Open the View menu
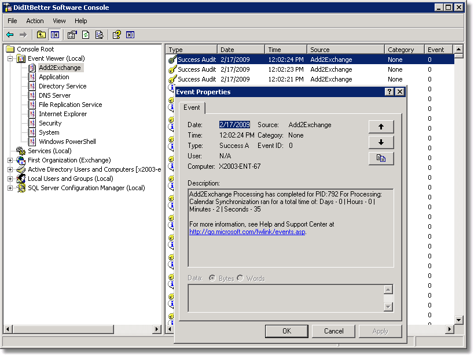 point(59,21)
